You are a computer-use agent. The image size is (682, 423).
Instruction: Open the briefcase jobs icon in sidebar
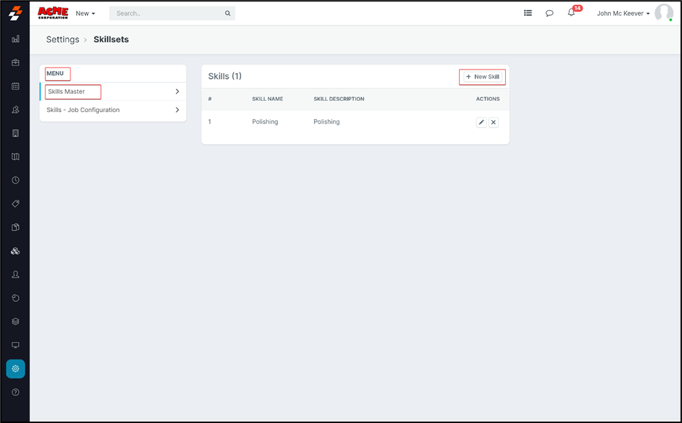coord(15,63)
